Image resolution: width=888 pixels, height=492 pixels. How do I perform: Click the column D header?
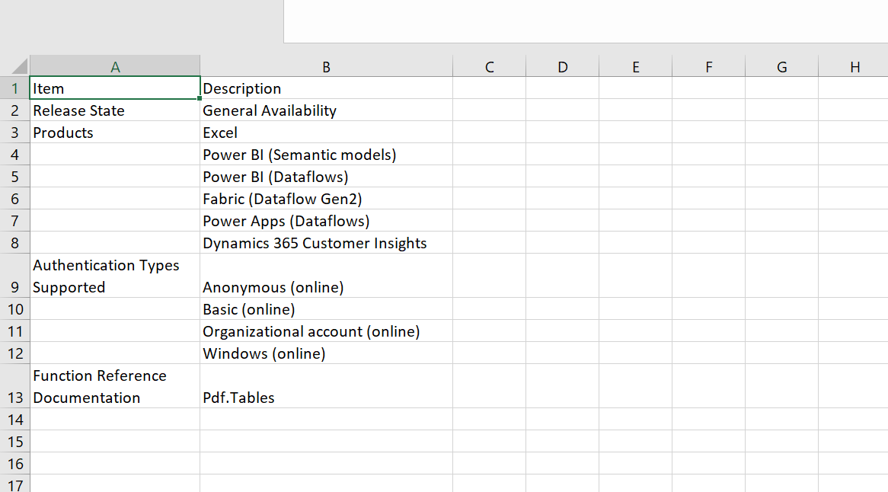(x=562, y=67)
